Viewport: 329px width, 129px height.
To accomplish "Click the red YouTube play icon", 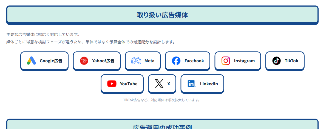I will [x=112, y=84].
